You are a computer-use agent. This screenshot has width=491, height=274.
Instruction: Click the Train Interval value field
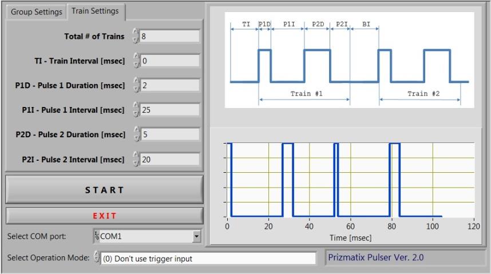click(169, 61)
